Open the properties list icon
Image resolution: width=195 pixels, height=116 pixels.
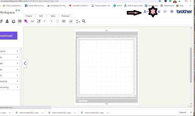[64, 21]
